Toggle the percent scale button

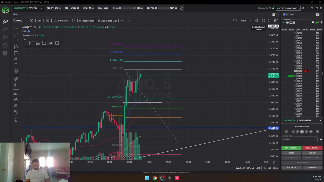pyautogui.click(x=265, y=168)
